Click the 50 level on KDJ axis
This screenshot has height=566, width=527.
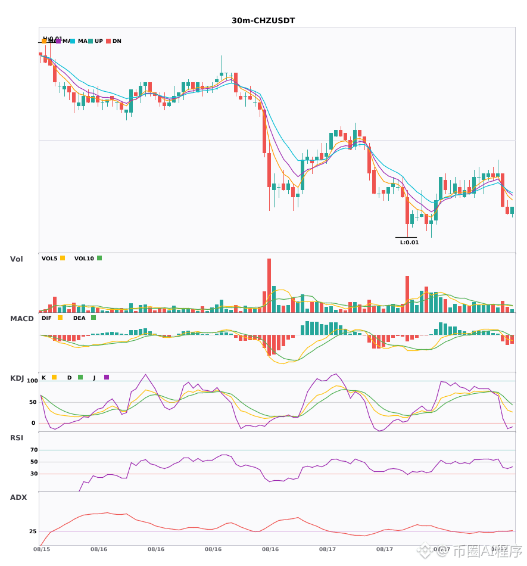click(x=33, y=402)
